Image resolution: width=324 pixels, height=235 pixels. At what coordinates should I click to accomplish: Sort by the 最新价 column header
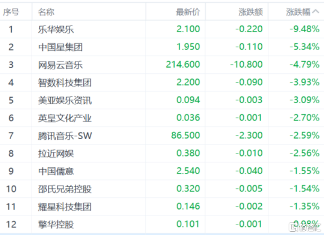[x=188, y=12]
